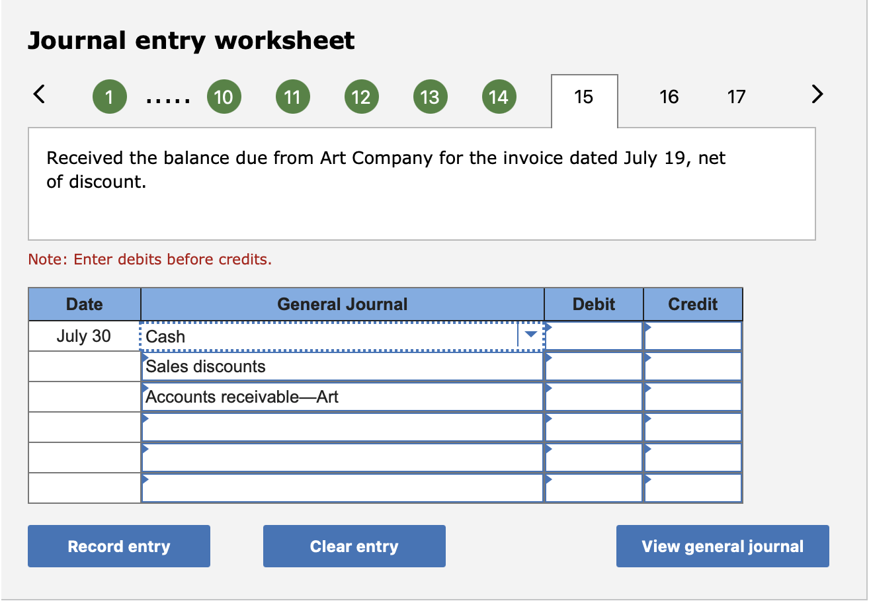Click the left navigation chevron arrow
This screenshot has width=869, height=603.
39,95
